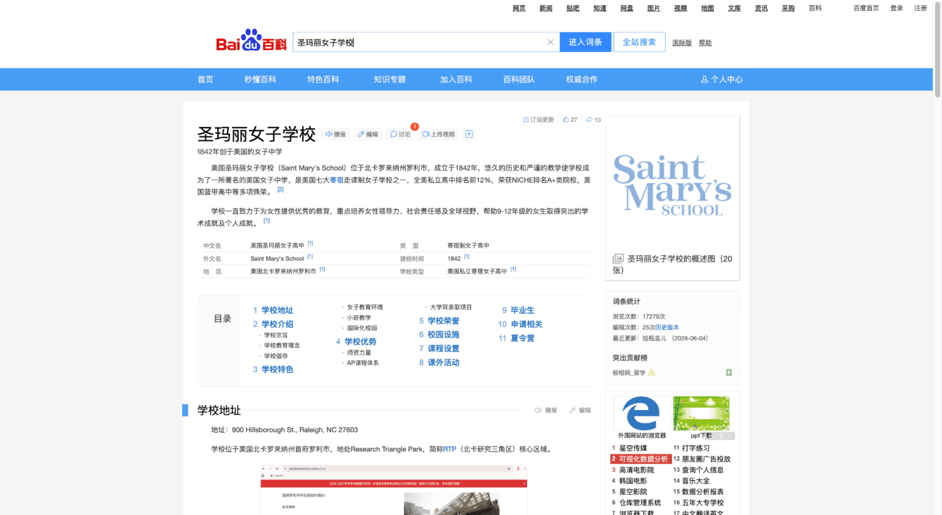This screenshot has width=942, height=515.
Task: Open the 学校教育理念 sub-item in the contents
Action: (x=282, y=345)
